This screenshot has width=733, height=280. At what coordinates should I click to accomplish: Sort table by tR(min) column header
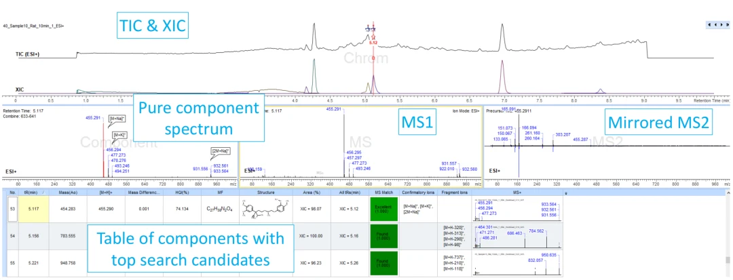point(34,193)
